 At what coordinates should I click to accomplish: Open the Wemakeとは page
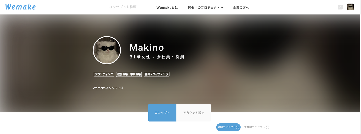click(x=167, y=8)
